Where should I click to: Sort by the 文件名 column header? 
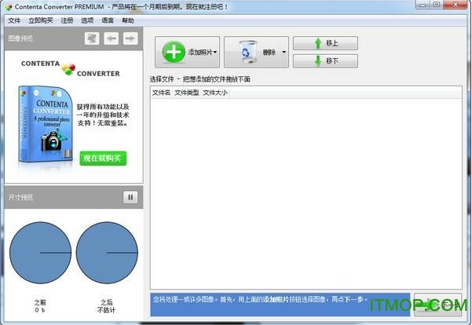pyautogui.click(x=161, y=93)
